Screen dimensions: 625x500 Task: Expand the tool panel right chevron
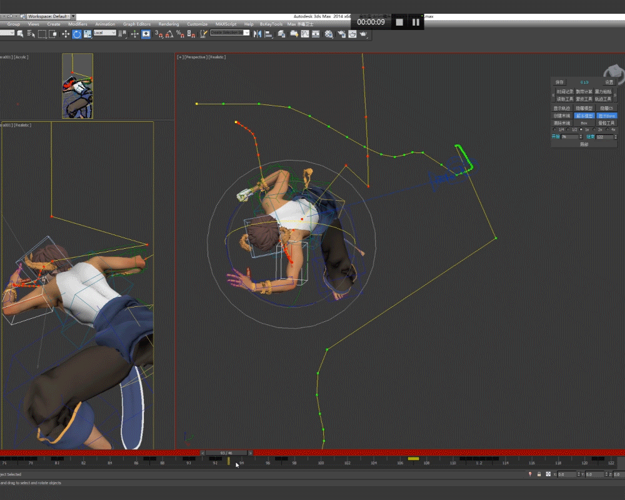click(615, 95)
